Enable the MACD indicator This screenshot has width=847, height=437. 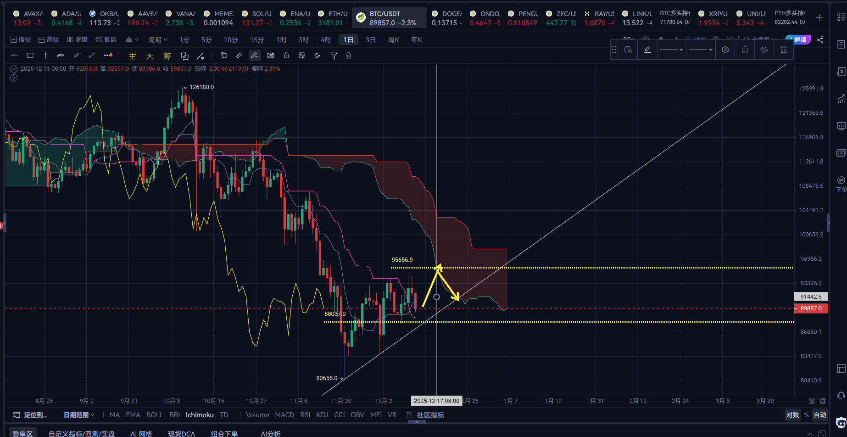pos(284,415)
